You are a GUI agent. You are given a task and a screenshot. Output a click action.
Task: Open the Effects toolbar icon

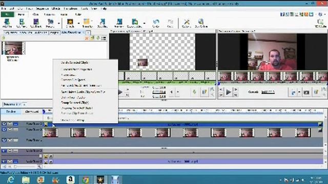pos(70,23)
